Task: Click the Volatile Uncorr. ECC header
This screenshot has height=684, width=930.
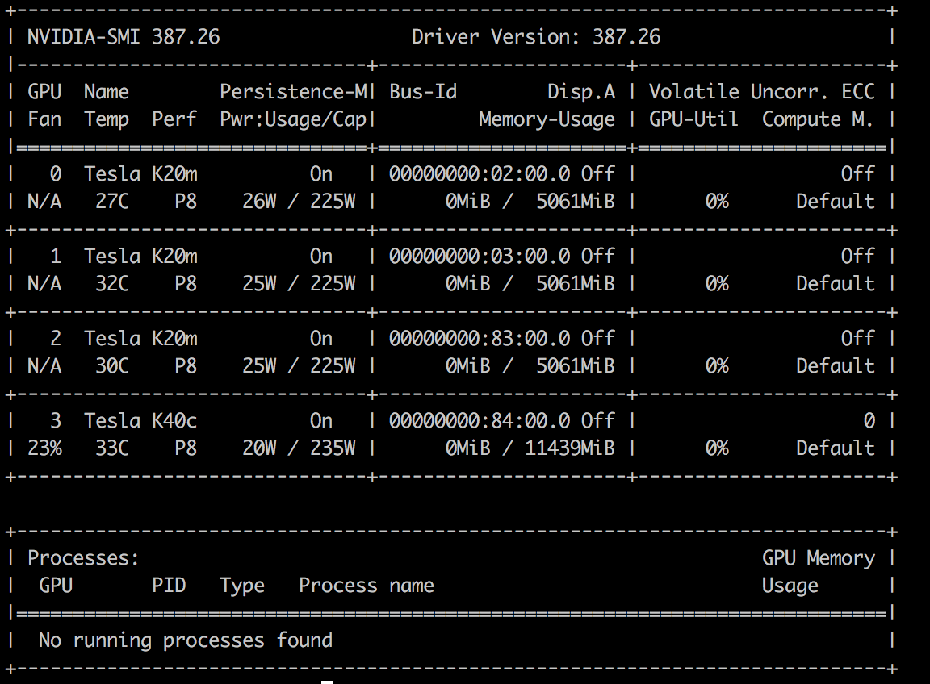Action: (x=761, y=92)
